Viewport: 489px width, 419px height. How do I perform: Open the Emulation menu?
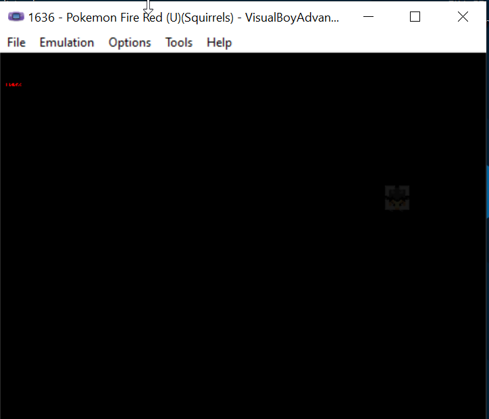pyautogui.click(x=66, y=43)
